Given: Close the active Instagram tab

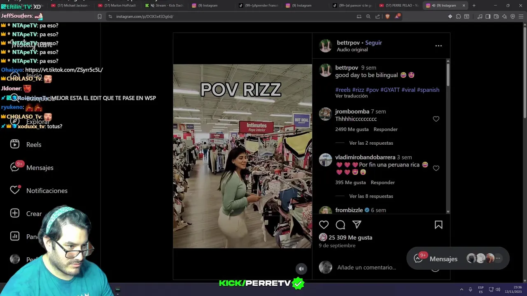Looking at the screenshot, I should click(464, 5).
